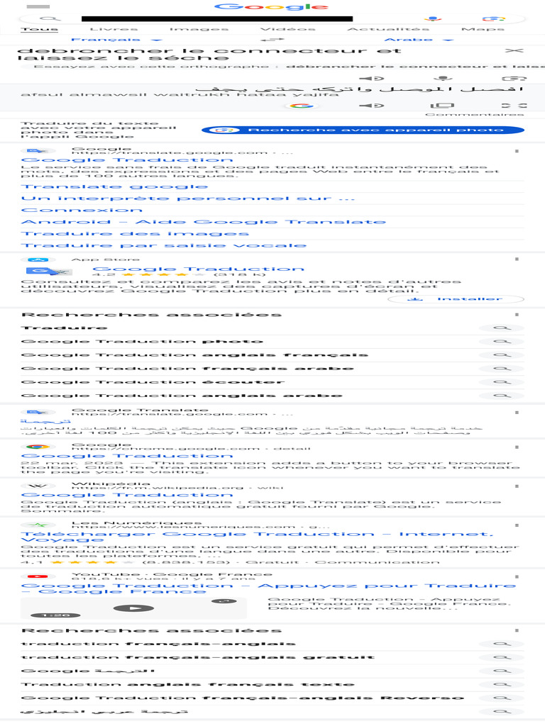Open the Wikipédia 'Google Traduction' result
Image resolution: width=545 pixels, height=726 pixels.
pos(126,495)
